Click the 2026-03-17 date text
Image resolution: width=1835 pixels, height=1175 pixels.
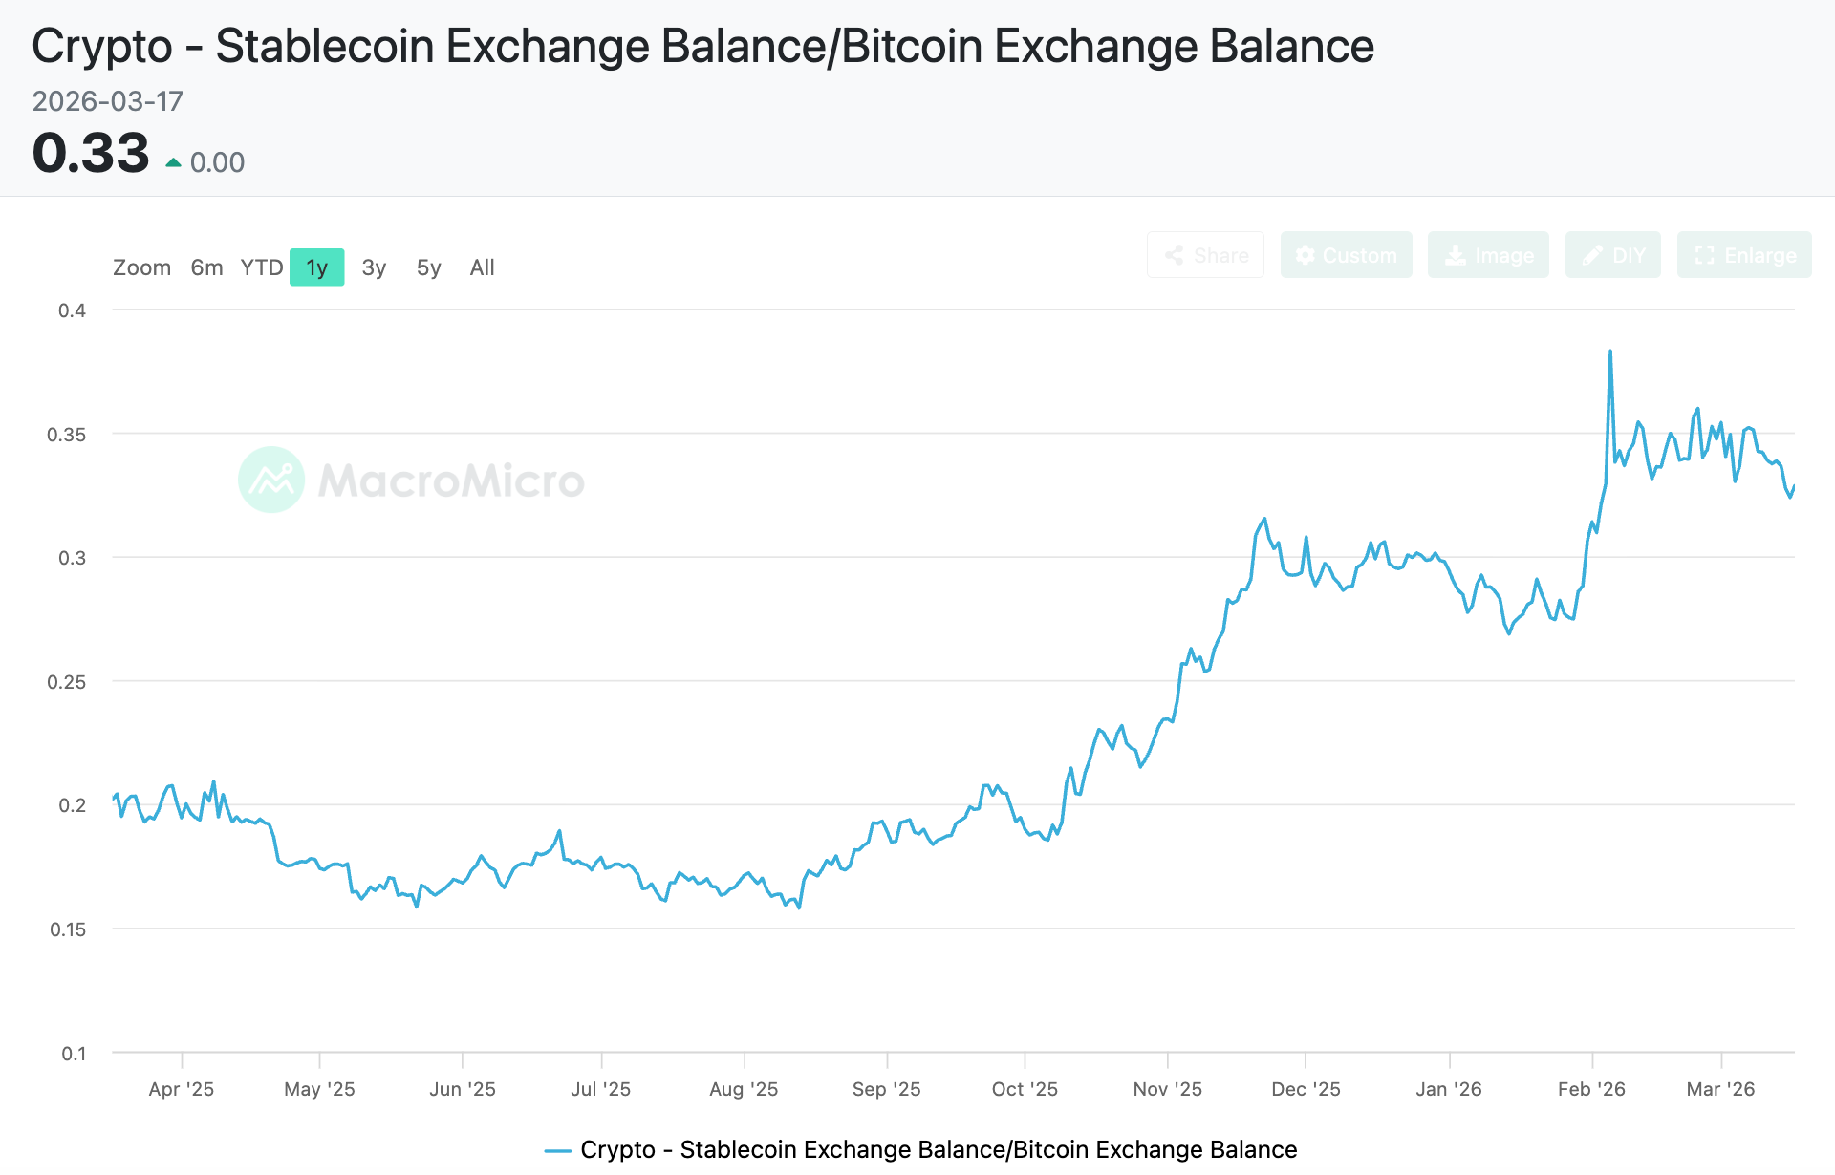pos(107,101)
